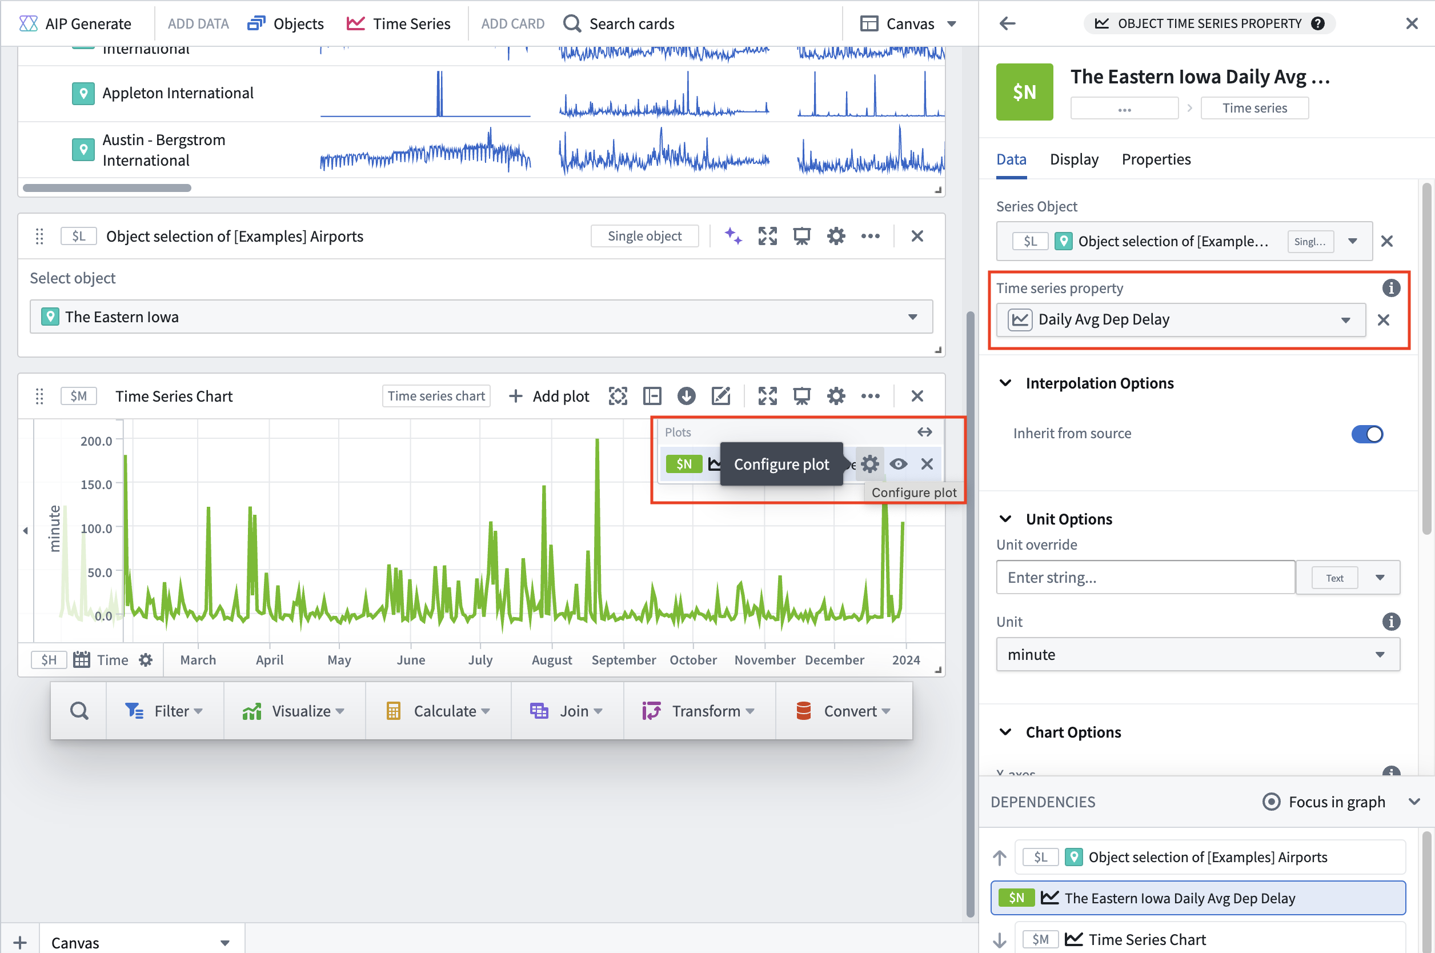Collapse Unit Options section
Viewport: 1435px width, 953px height.
point(1005,519)
